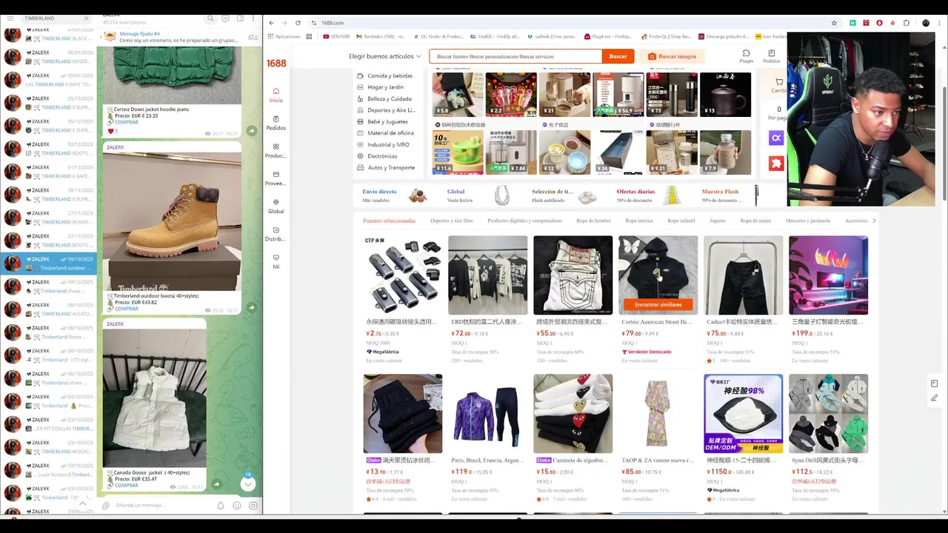Click the 'Difunde un mensaje' input
The width and height of the screenshot is (948, 533).
[163, 506]
